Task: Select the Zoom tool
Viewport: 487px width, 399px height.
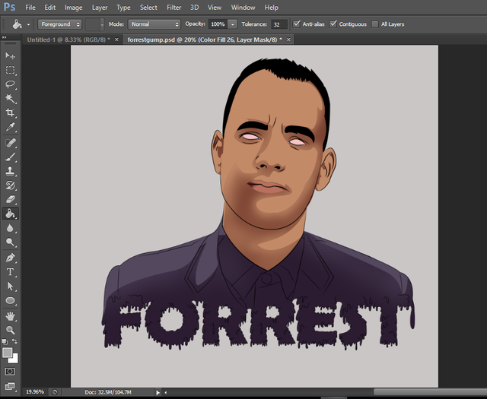Action: click(11, 330)
